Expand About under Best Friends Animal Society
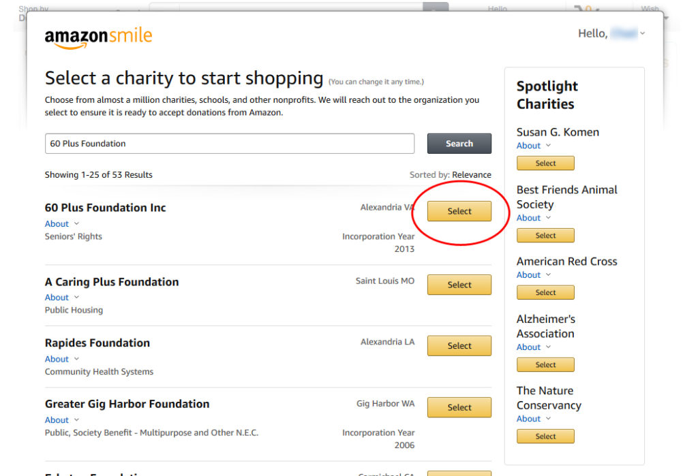The height and width of the screenshot is (476, 698). [x=534, y=218]
